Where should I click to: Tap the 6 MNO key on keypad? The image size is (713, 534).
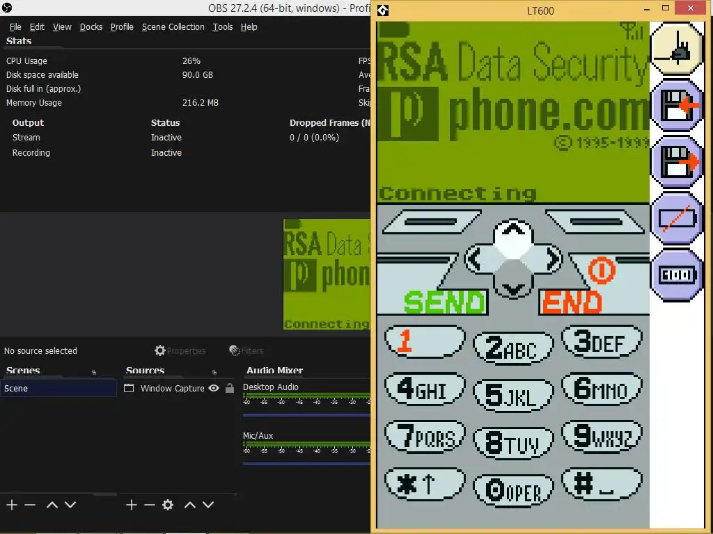coord(602,389)
